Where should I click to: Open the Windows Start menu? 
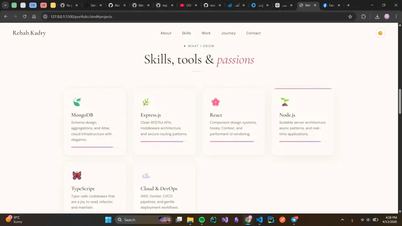[108, 220]
